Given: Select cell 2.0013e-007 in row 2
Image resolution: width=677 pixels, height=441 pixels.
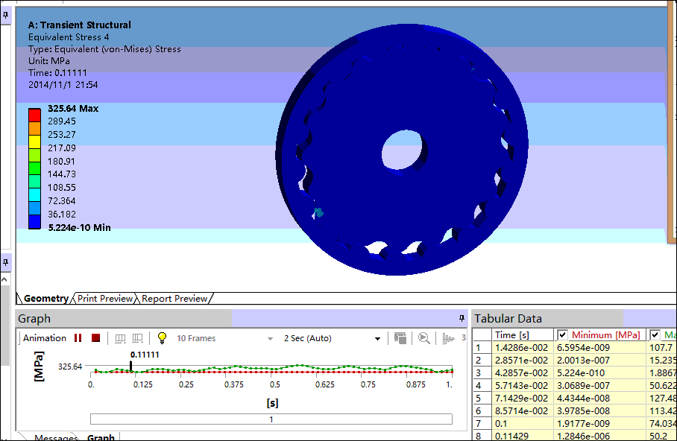Looking at the screenshot, I should pos(600,360).
